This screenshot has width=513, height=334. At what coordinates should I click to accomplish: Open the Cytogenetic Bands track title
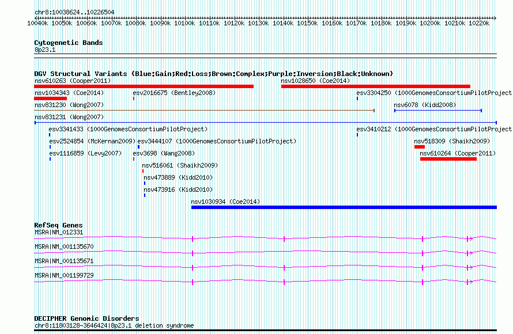coord(69,43)
